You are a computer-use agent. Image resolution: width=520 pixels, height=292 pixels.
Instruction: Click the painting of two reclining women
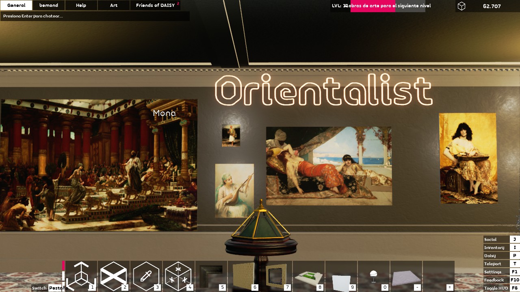click(329, 166)
